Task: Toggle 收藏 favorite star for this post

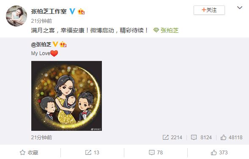Action: (x=29, y=153)
